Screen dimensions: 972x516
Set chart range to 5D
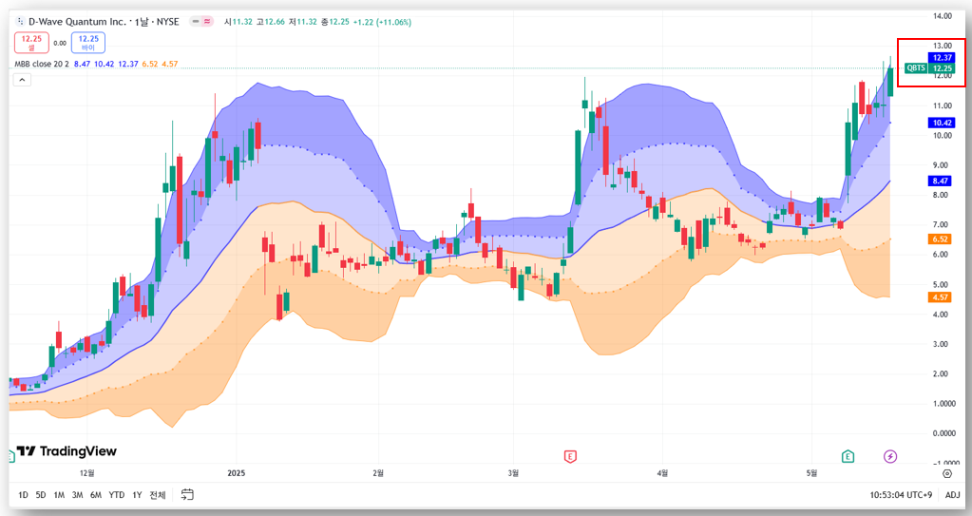(x=40, y=495)
